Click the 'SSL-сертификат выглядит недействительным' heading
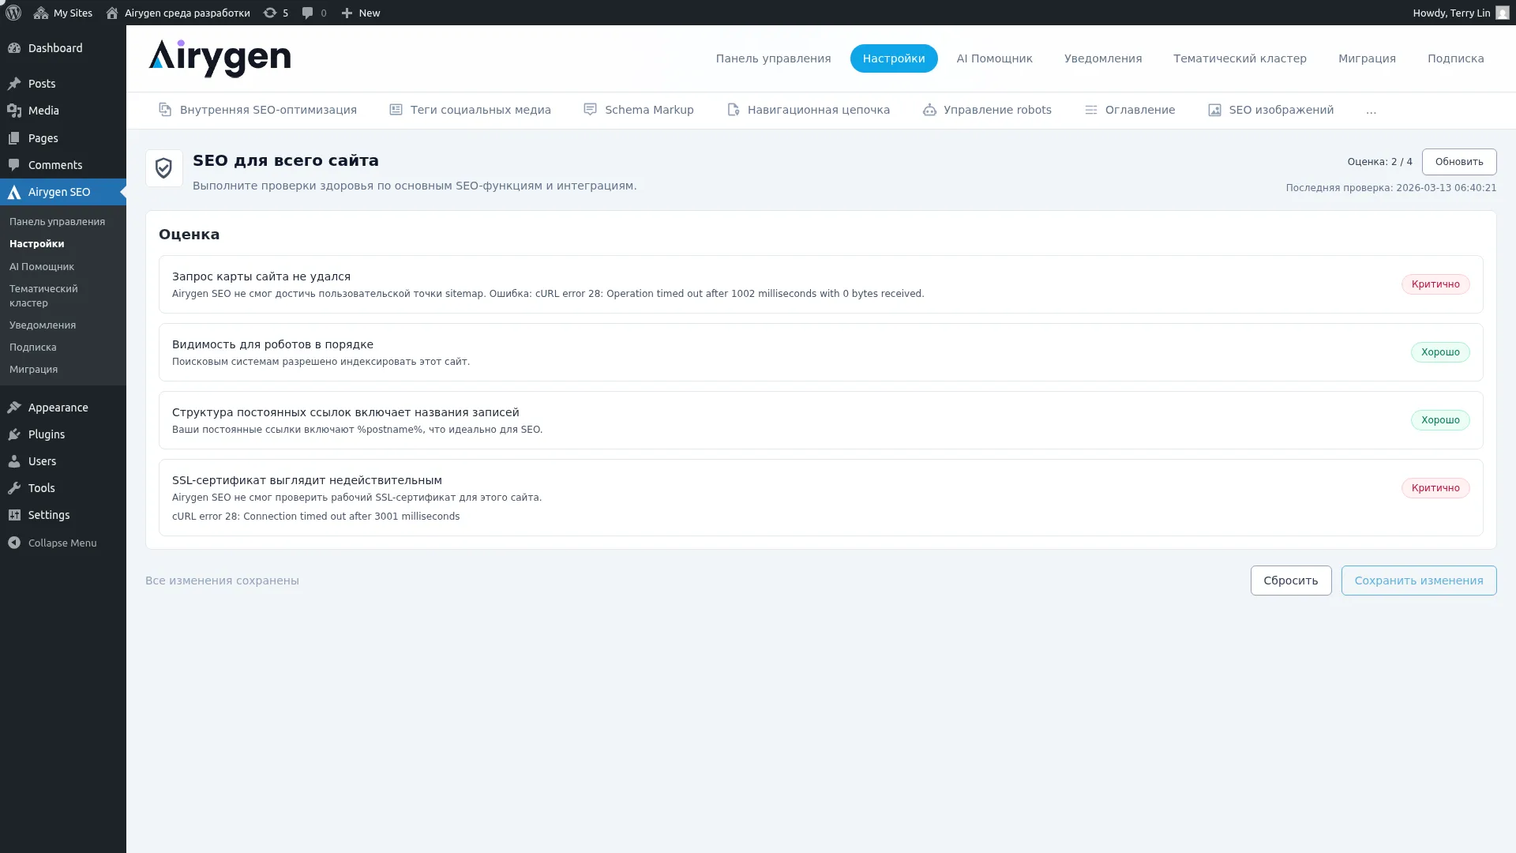The image size is (1516, 853). [x=307, y=480]
